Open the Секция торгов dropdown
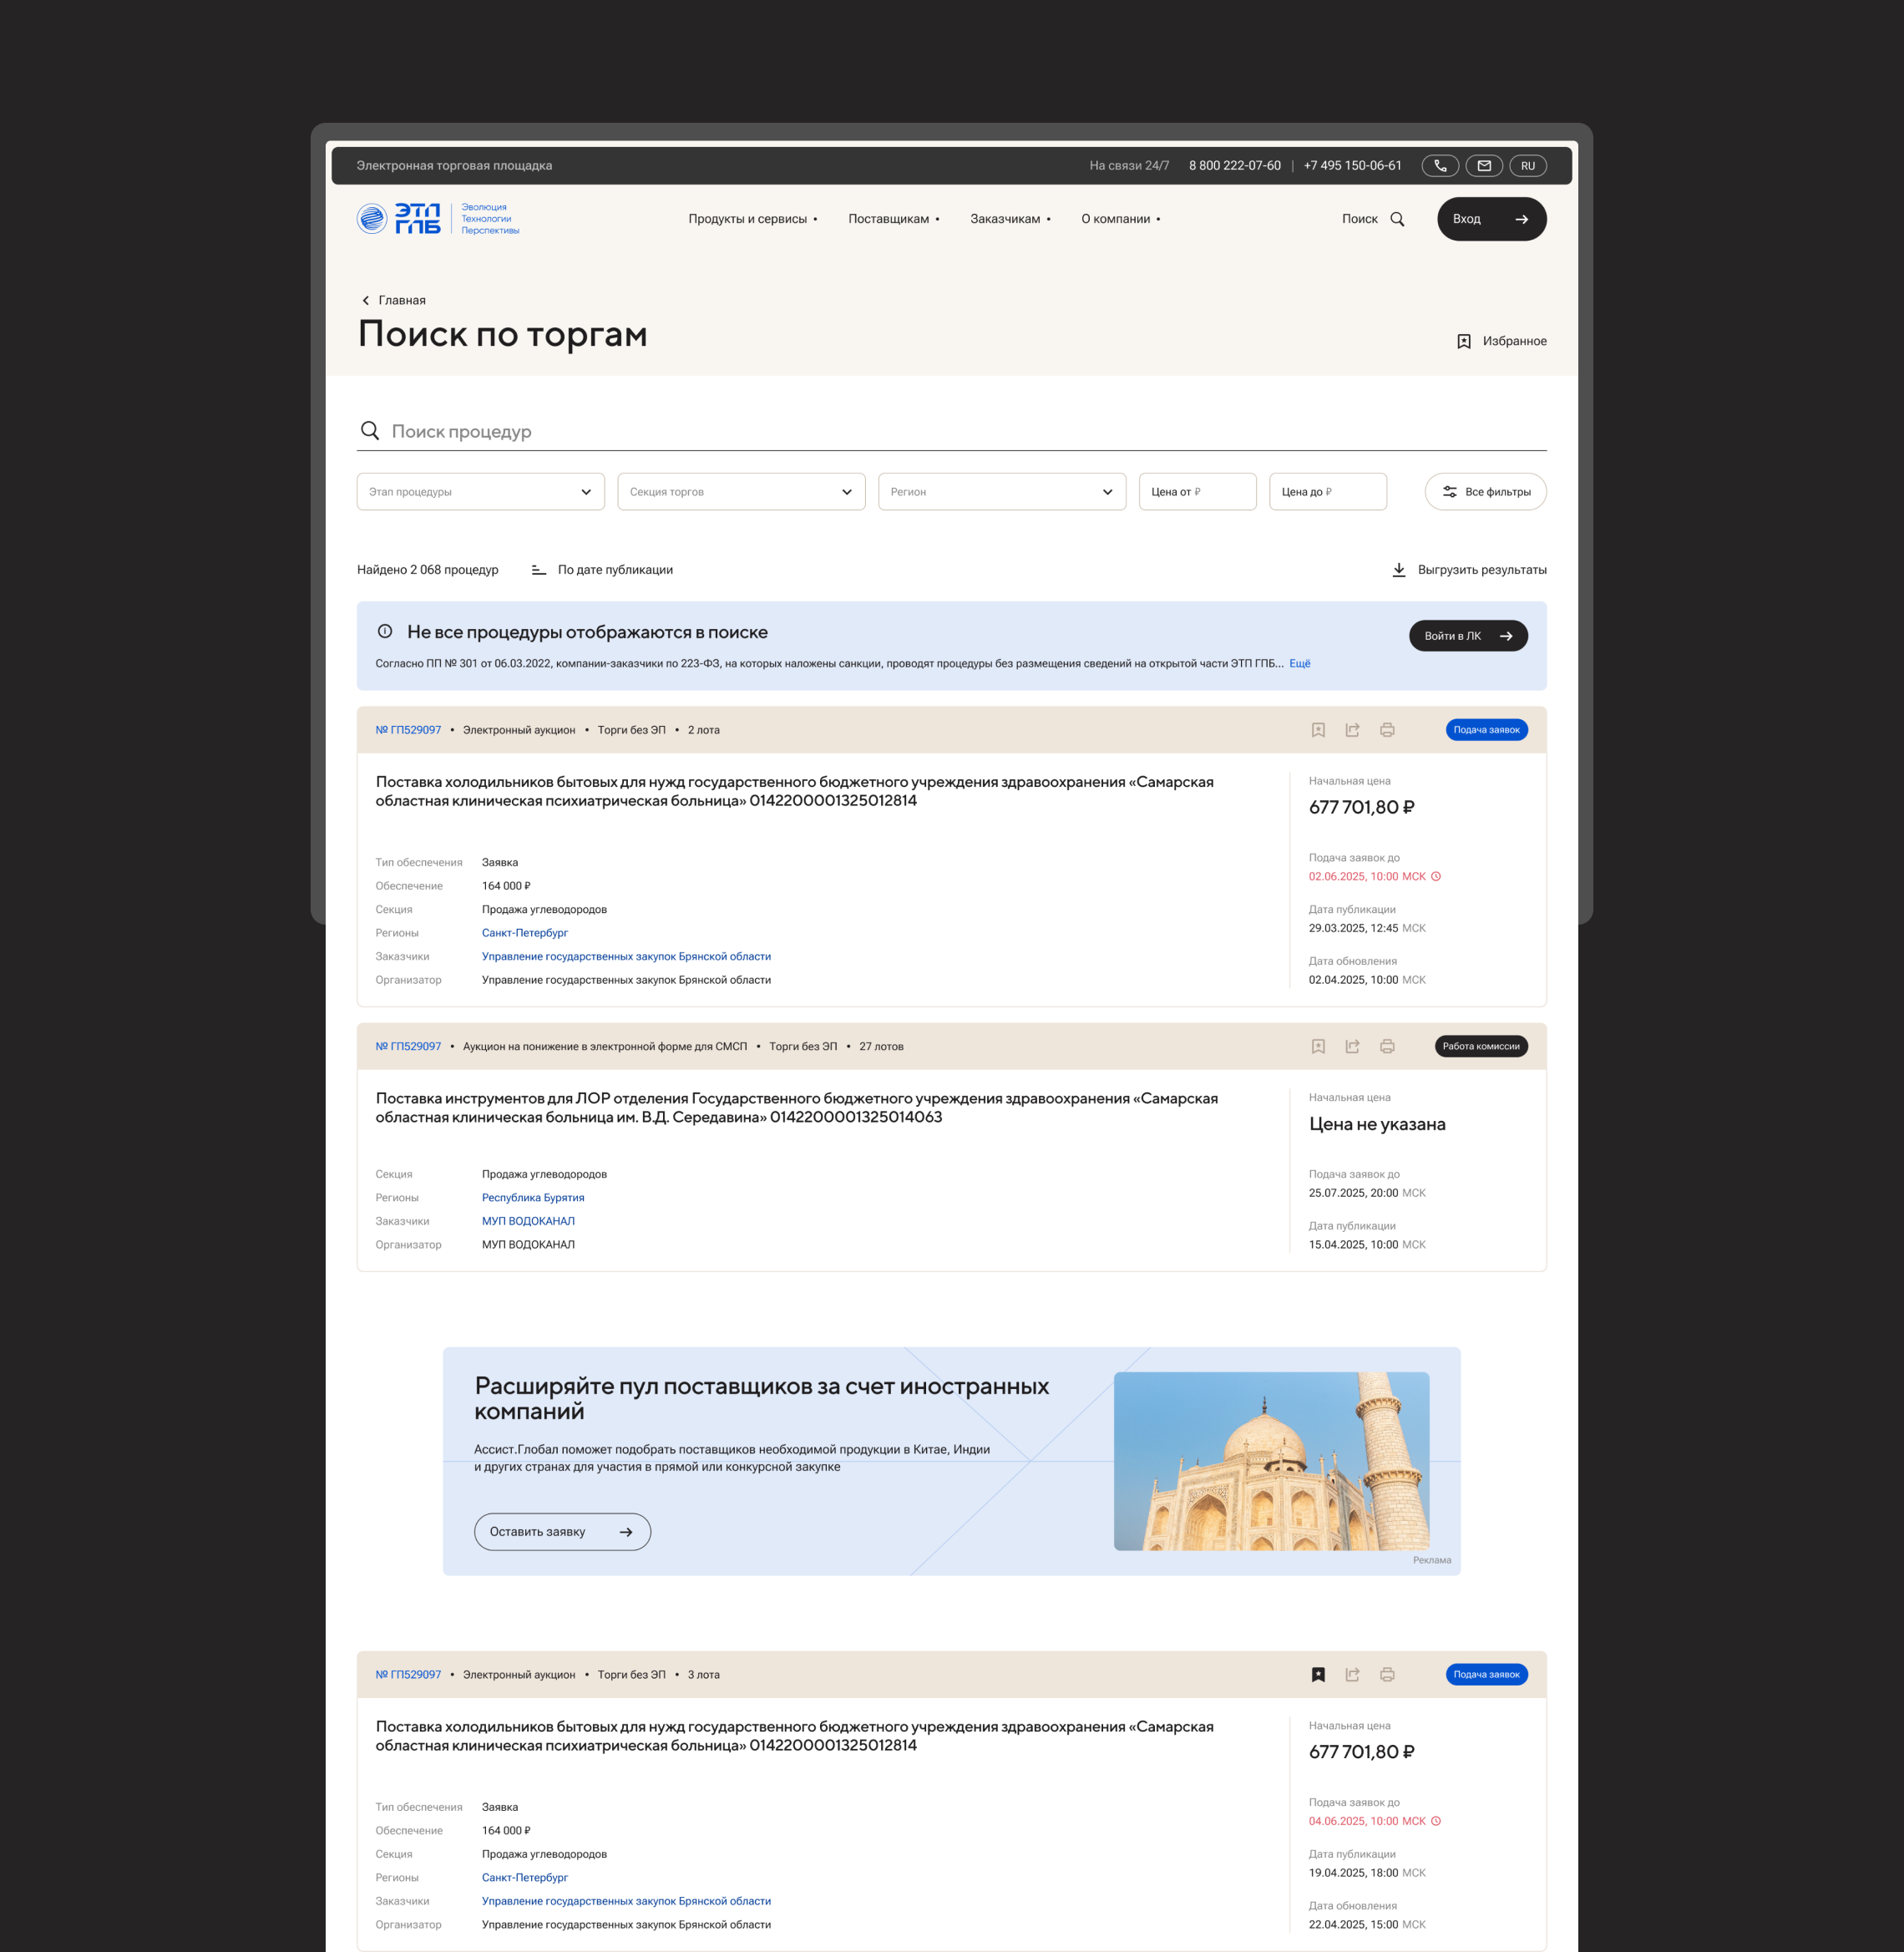Image resolution: width=1904 pixels, height=1952 pixels. click(x=741, y=492)
